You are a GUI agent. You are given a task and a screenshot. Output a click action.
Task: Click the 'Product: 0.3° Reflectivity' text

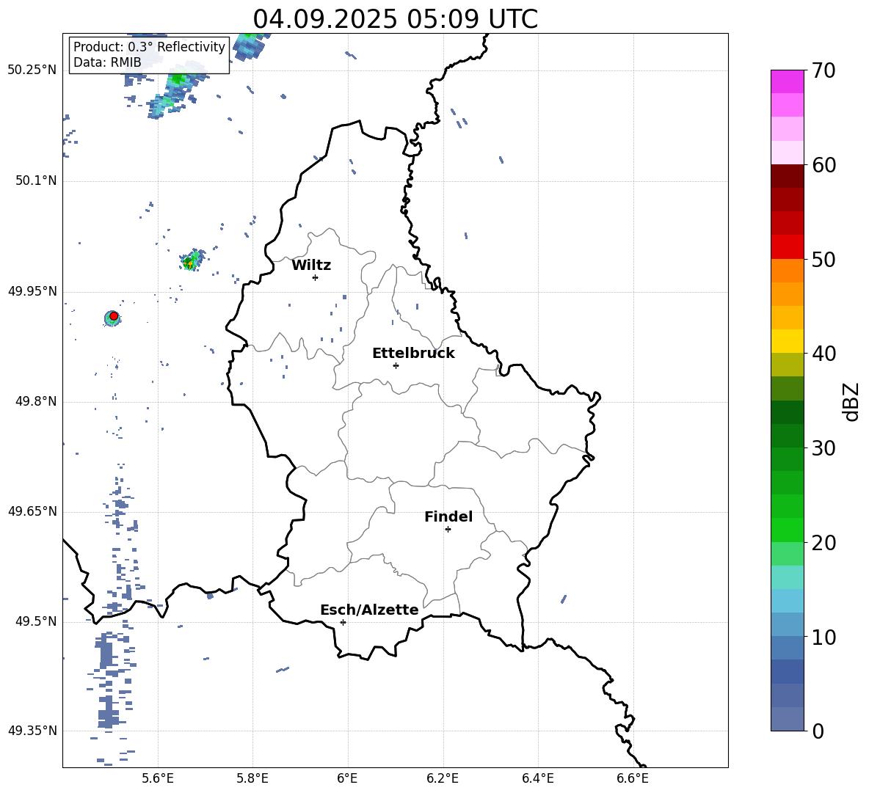149,47
